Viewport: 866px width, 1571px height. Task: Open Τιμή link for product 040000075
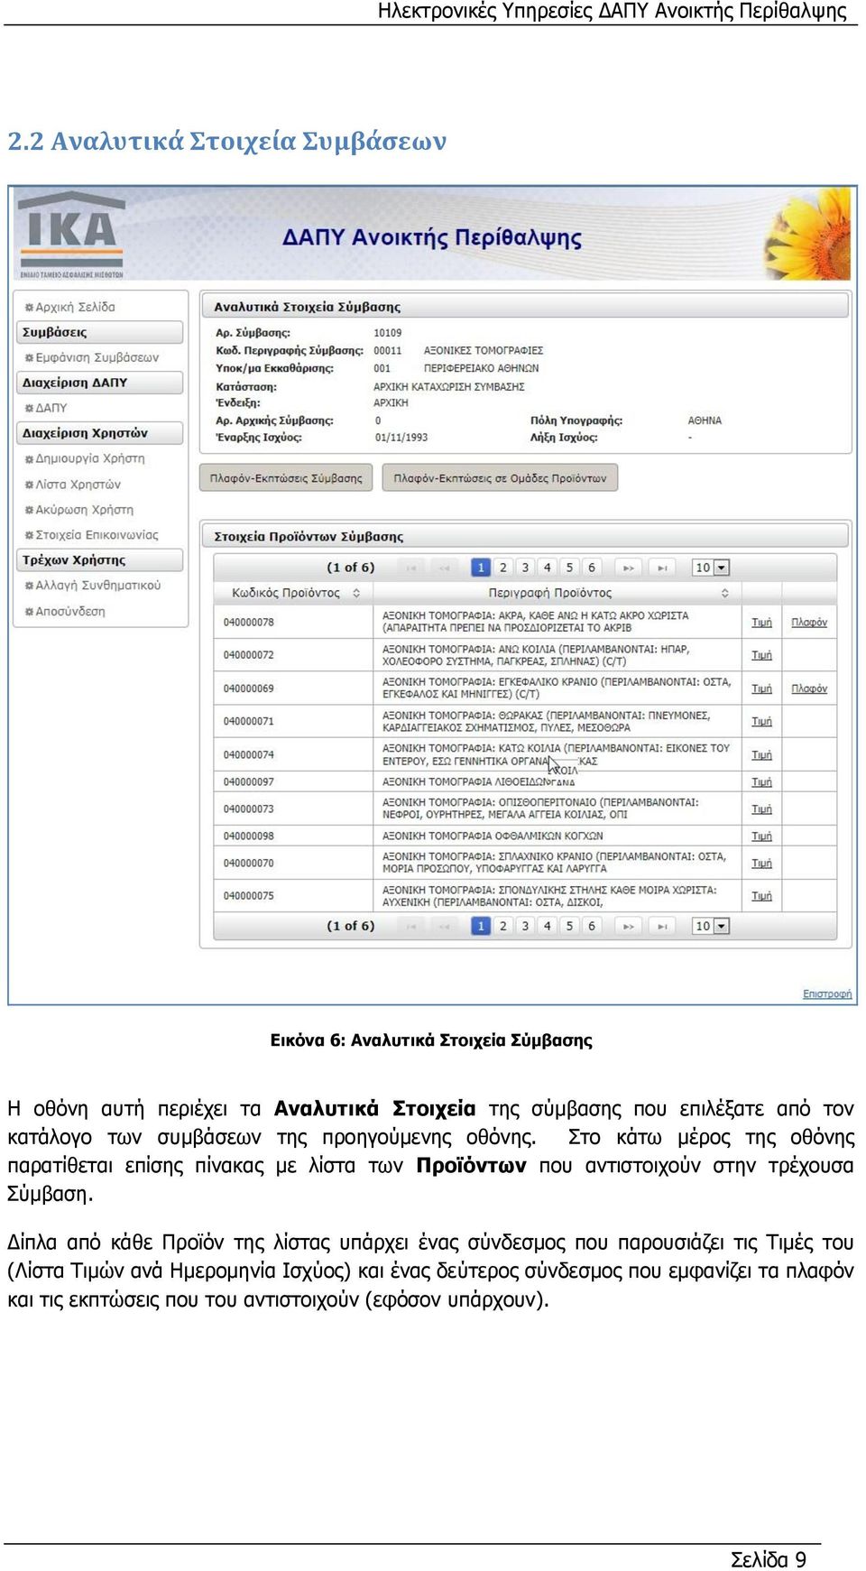pos(762,896)
